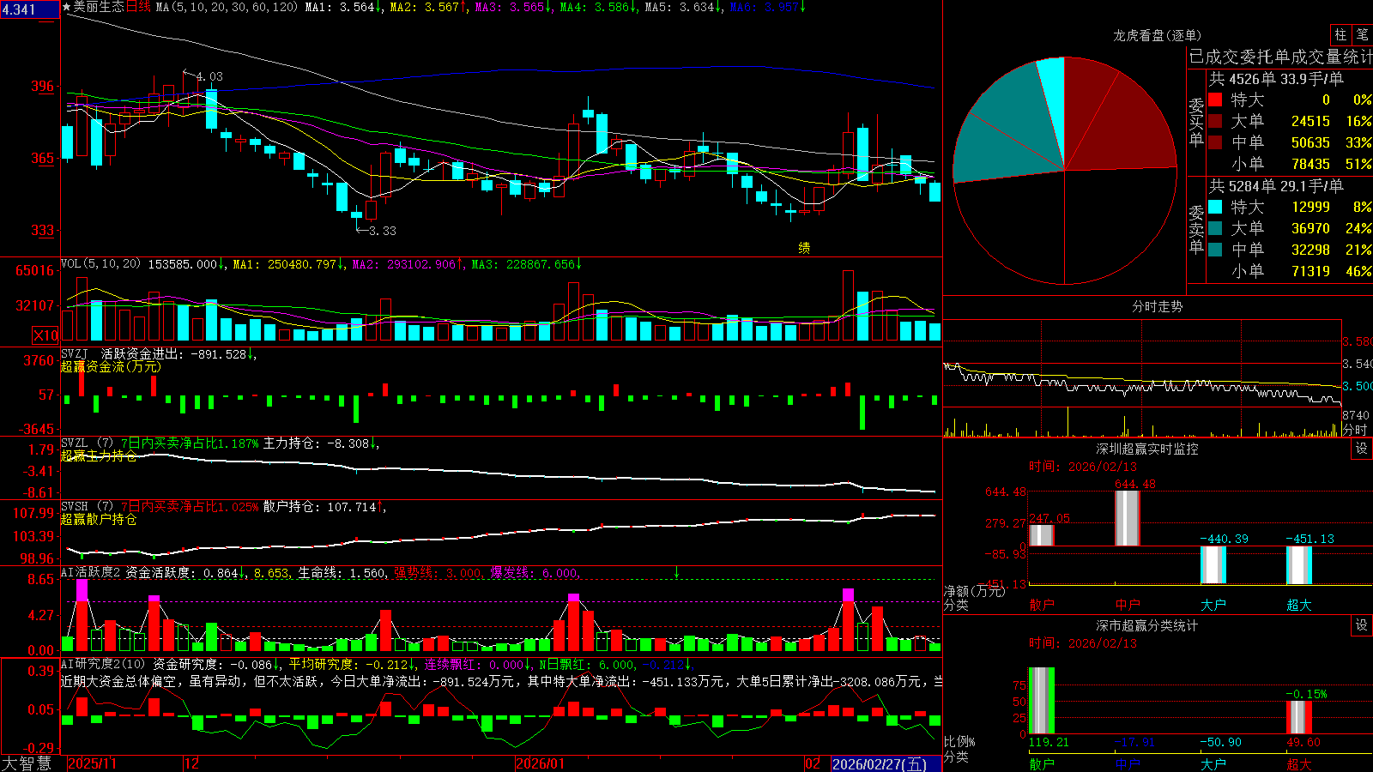The height and width of the screenshot is (772, 1373).
Task: Click the cyan 特大 swatch in 委卖单
Action: point(1215,207)
